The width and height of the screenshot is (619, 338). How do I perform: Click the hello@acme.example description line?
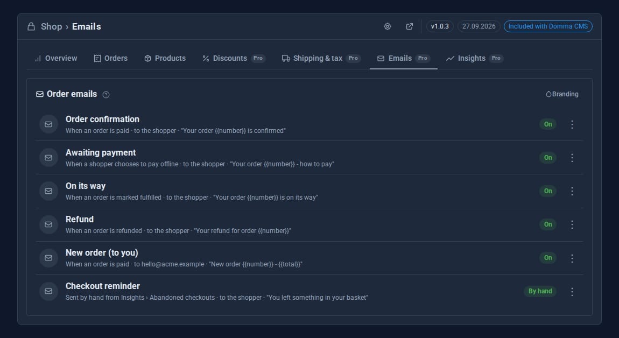(x=184, y=264)
